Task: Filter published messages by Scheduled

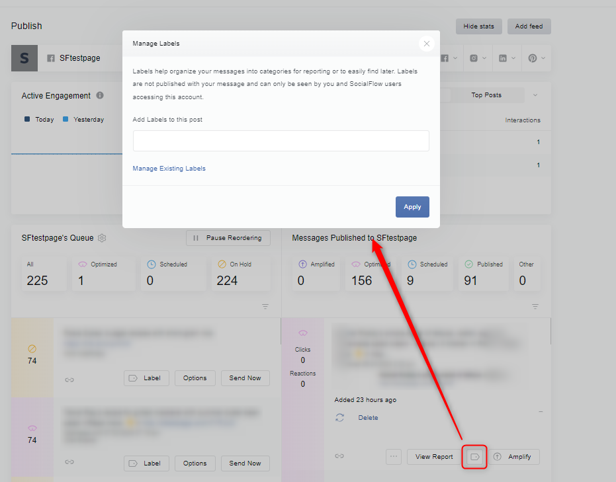Action: [428, 273]
